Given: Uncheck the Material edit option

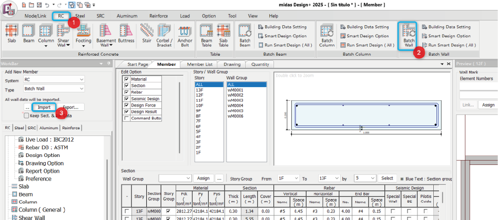Looking at the screenshot, I should [126, 79].
